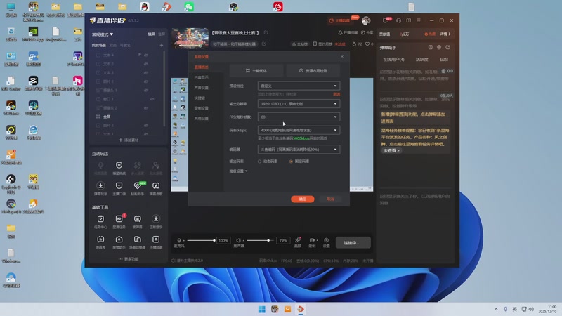
Task: Toggle visibility of 图片 2 source
Action: (x=146, y=81)
